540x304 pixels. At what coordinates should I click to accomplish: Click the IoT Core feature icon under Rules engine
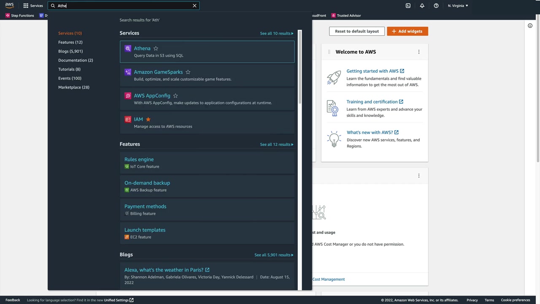tap(127, 166)
